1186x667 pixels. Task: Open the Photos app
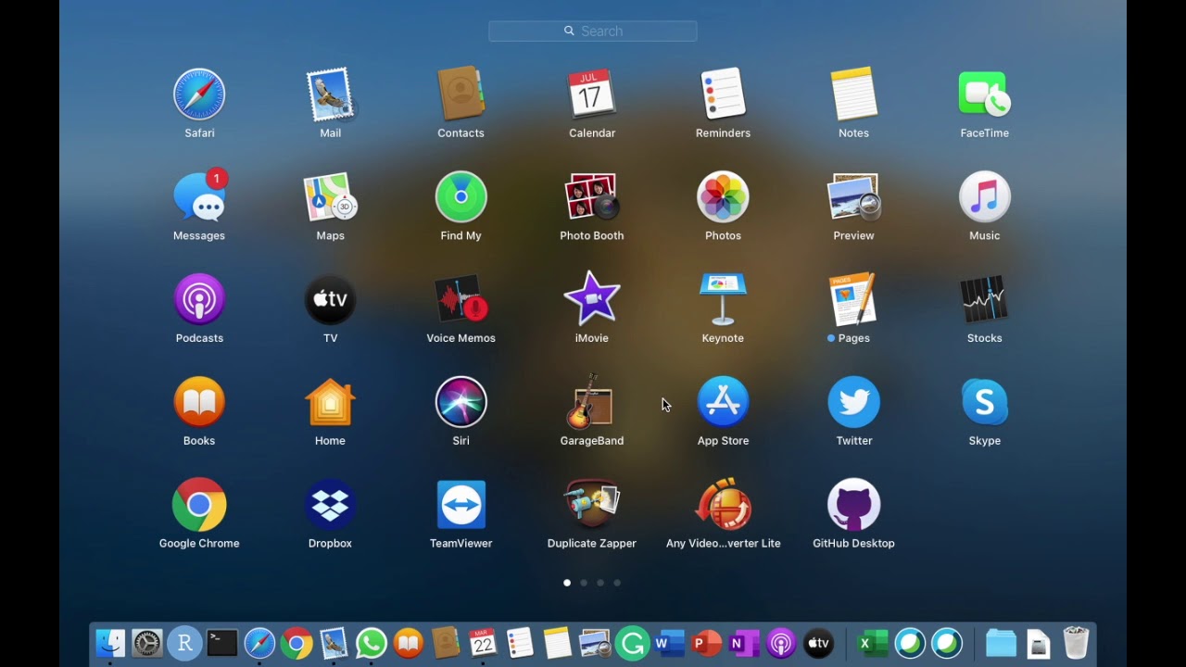[723, 196]
